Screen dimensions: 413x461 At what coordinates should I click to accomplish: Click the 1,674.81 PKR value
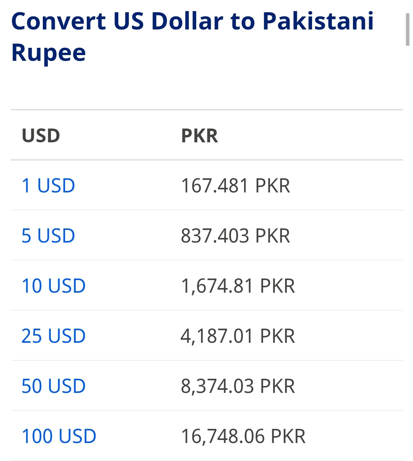pyautogui.click(x=238, y=286)
